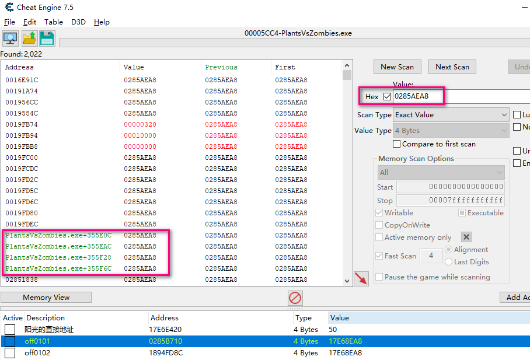
Task: Toggle the CopyOnWrite checkbox
Action: 379,225
